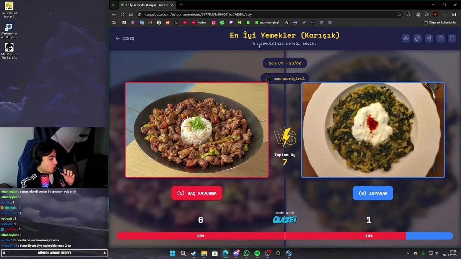Close the En İyi Yemekler tab
The width and height of the screenshot is (461, 259).
[x=172, y=5]
